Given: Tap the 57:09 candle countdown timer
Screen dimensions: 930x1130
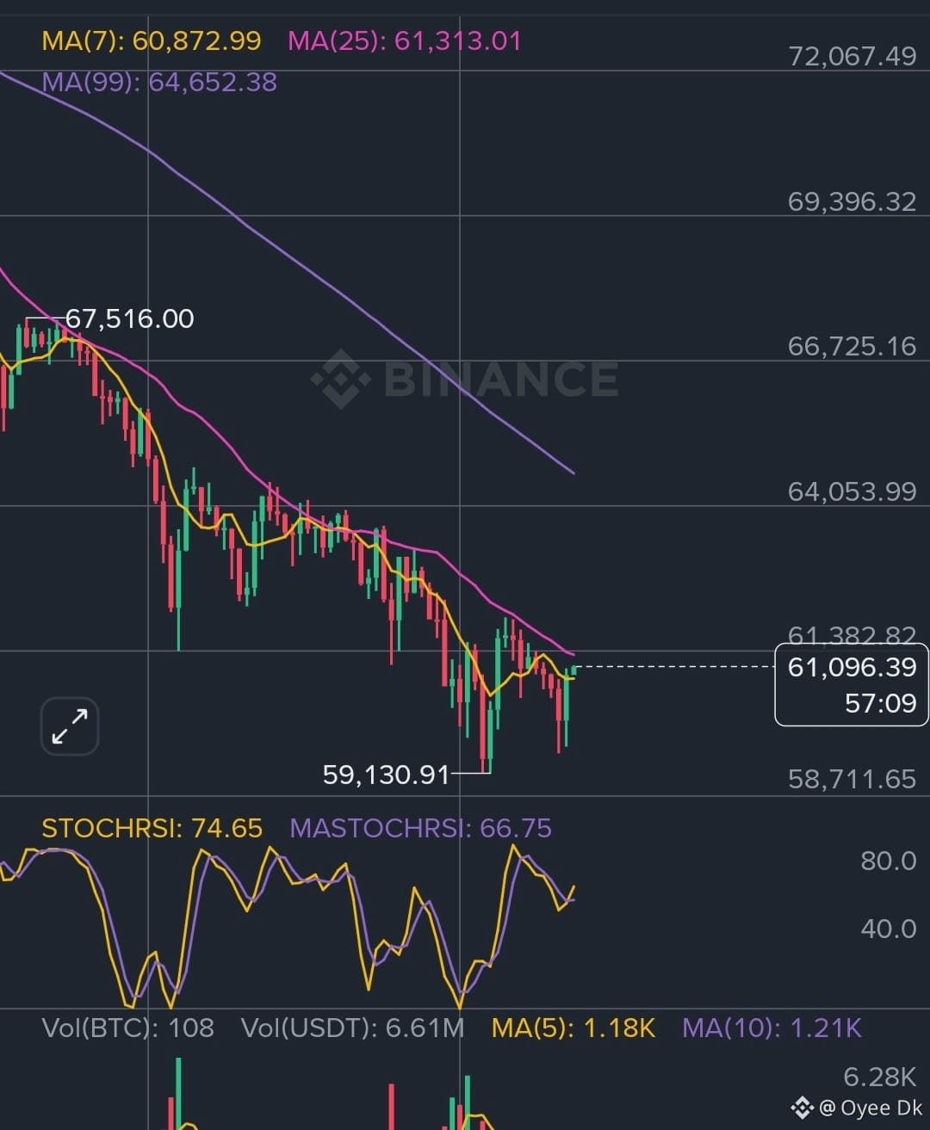Looking at the screenshot, I should pos(880,704).
